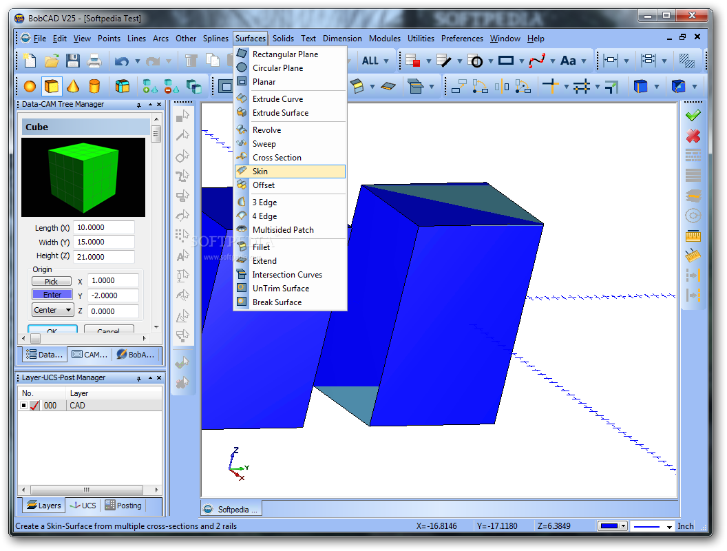
Task: Toggle the layer 000 visibility checkbox
Action: 23,406
